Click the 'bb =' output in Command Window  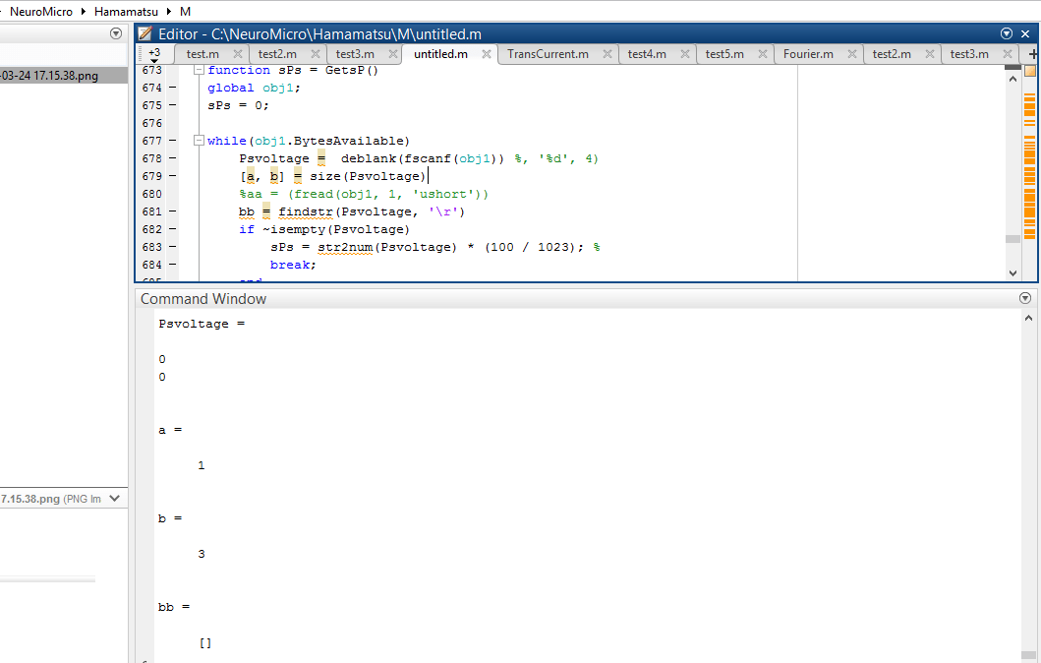click(174, 607)
